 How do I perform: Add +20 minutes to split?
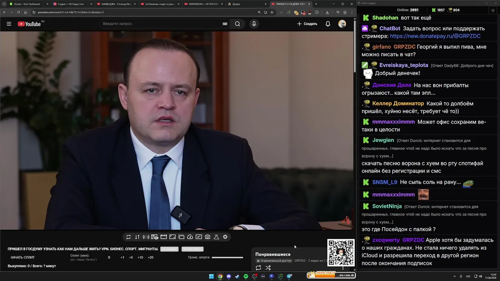click(150, 258)
